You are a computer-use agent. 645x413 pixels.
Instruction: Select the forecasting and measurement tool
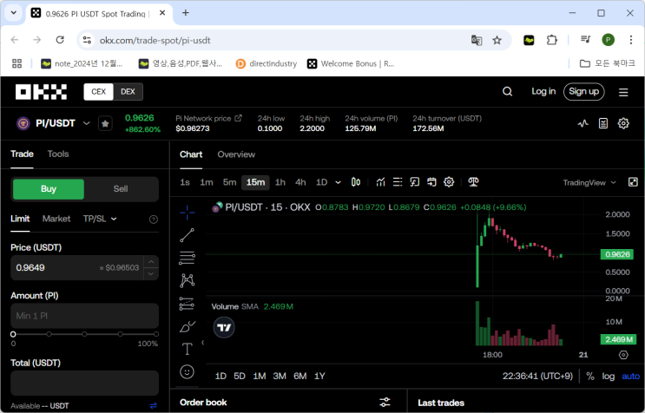(x=188, y=304)
